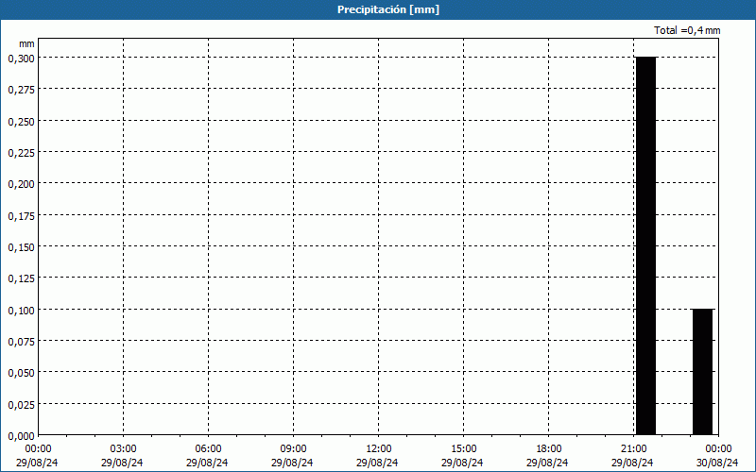Click the 0,250 y-axis value
Screen dimensions: 756x472
coord(21,122)
